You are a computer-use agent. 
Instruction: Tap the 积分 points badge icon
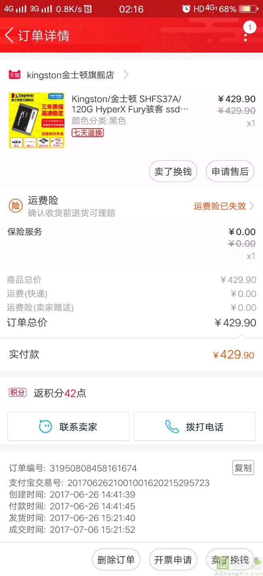(x=18, y=392)
